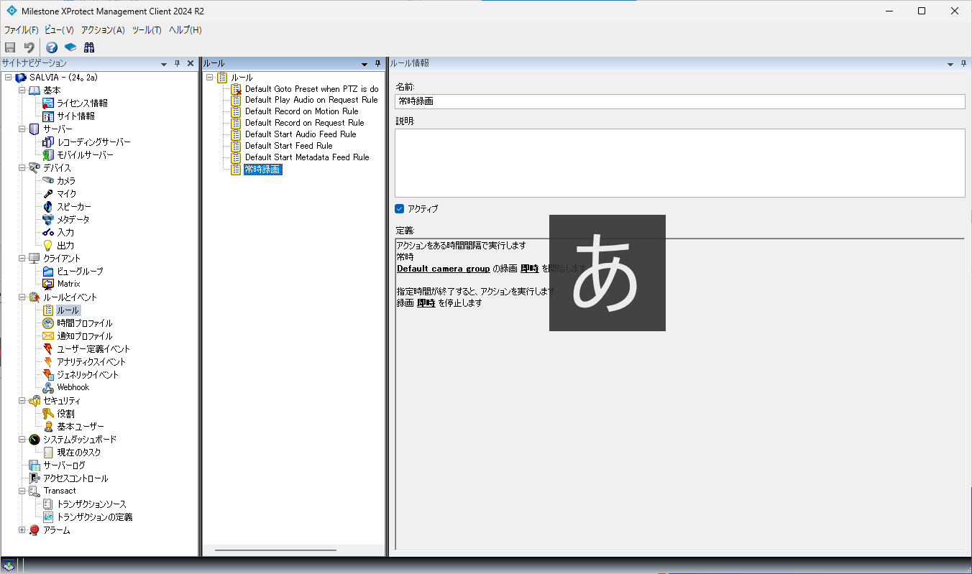
Task: Select the アクセスコントロール item
Action: tap(75, 478)
